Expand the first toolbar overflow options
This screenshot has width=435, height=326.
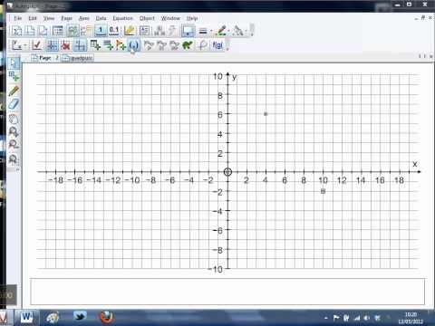[x=252, y=30]
